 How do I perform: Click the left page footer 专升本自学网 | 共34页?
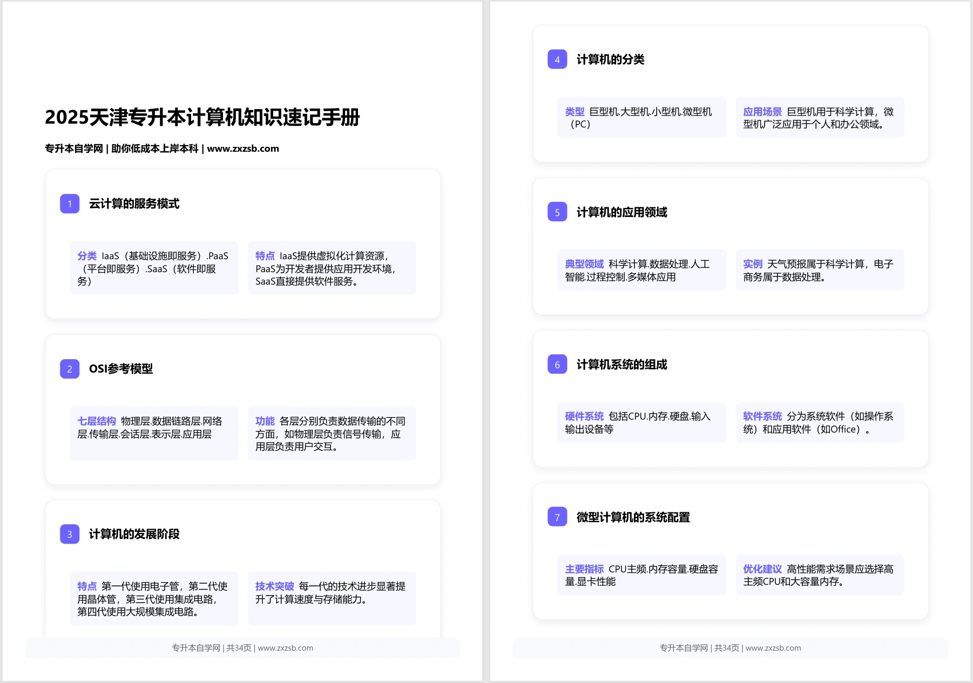tap(242, 648)
